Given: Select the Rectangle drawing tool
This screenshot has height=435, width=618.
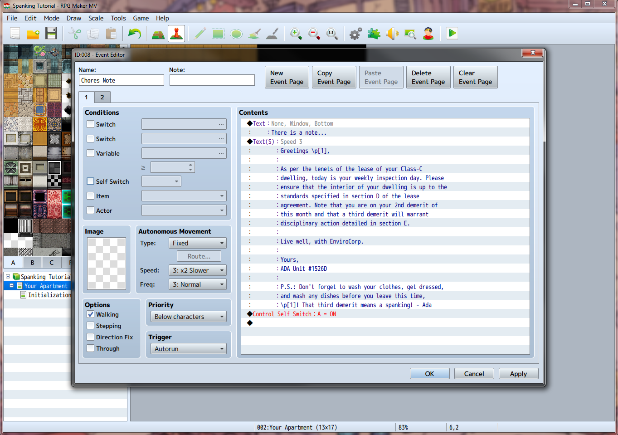Looking at the screenshot, I should point(218,34).
